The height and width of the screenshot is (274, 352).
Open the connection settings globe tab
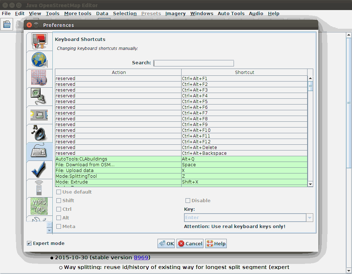point(39,60)
